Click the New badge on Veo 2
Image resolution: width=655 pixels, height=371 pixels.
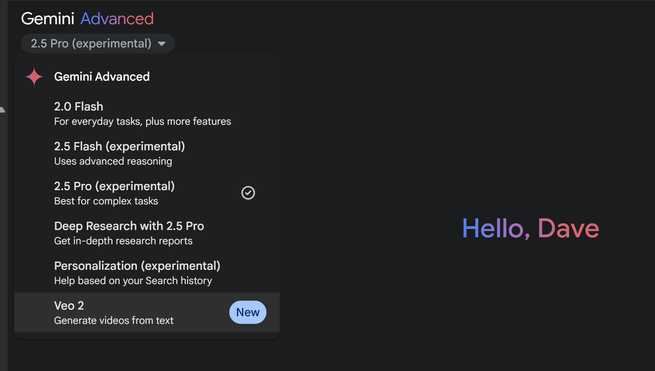click(x=248, y=312)
